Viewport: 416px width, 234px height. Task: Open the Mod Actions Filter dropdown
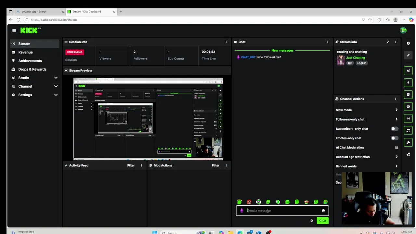coord(216,165)
